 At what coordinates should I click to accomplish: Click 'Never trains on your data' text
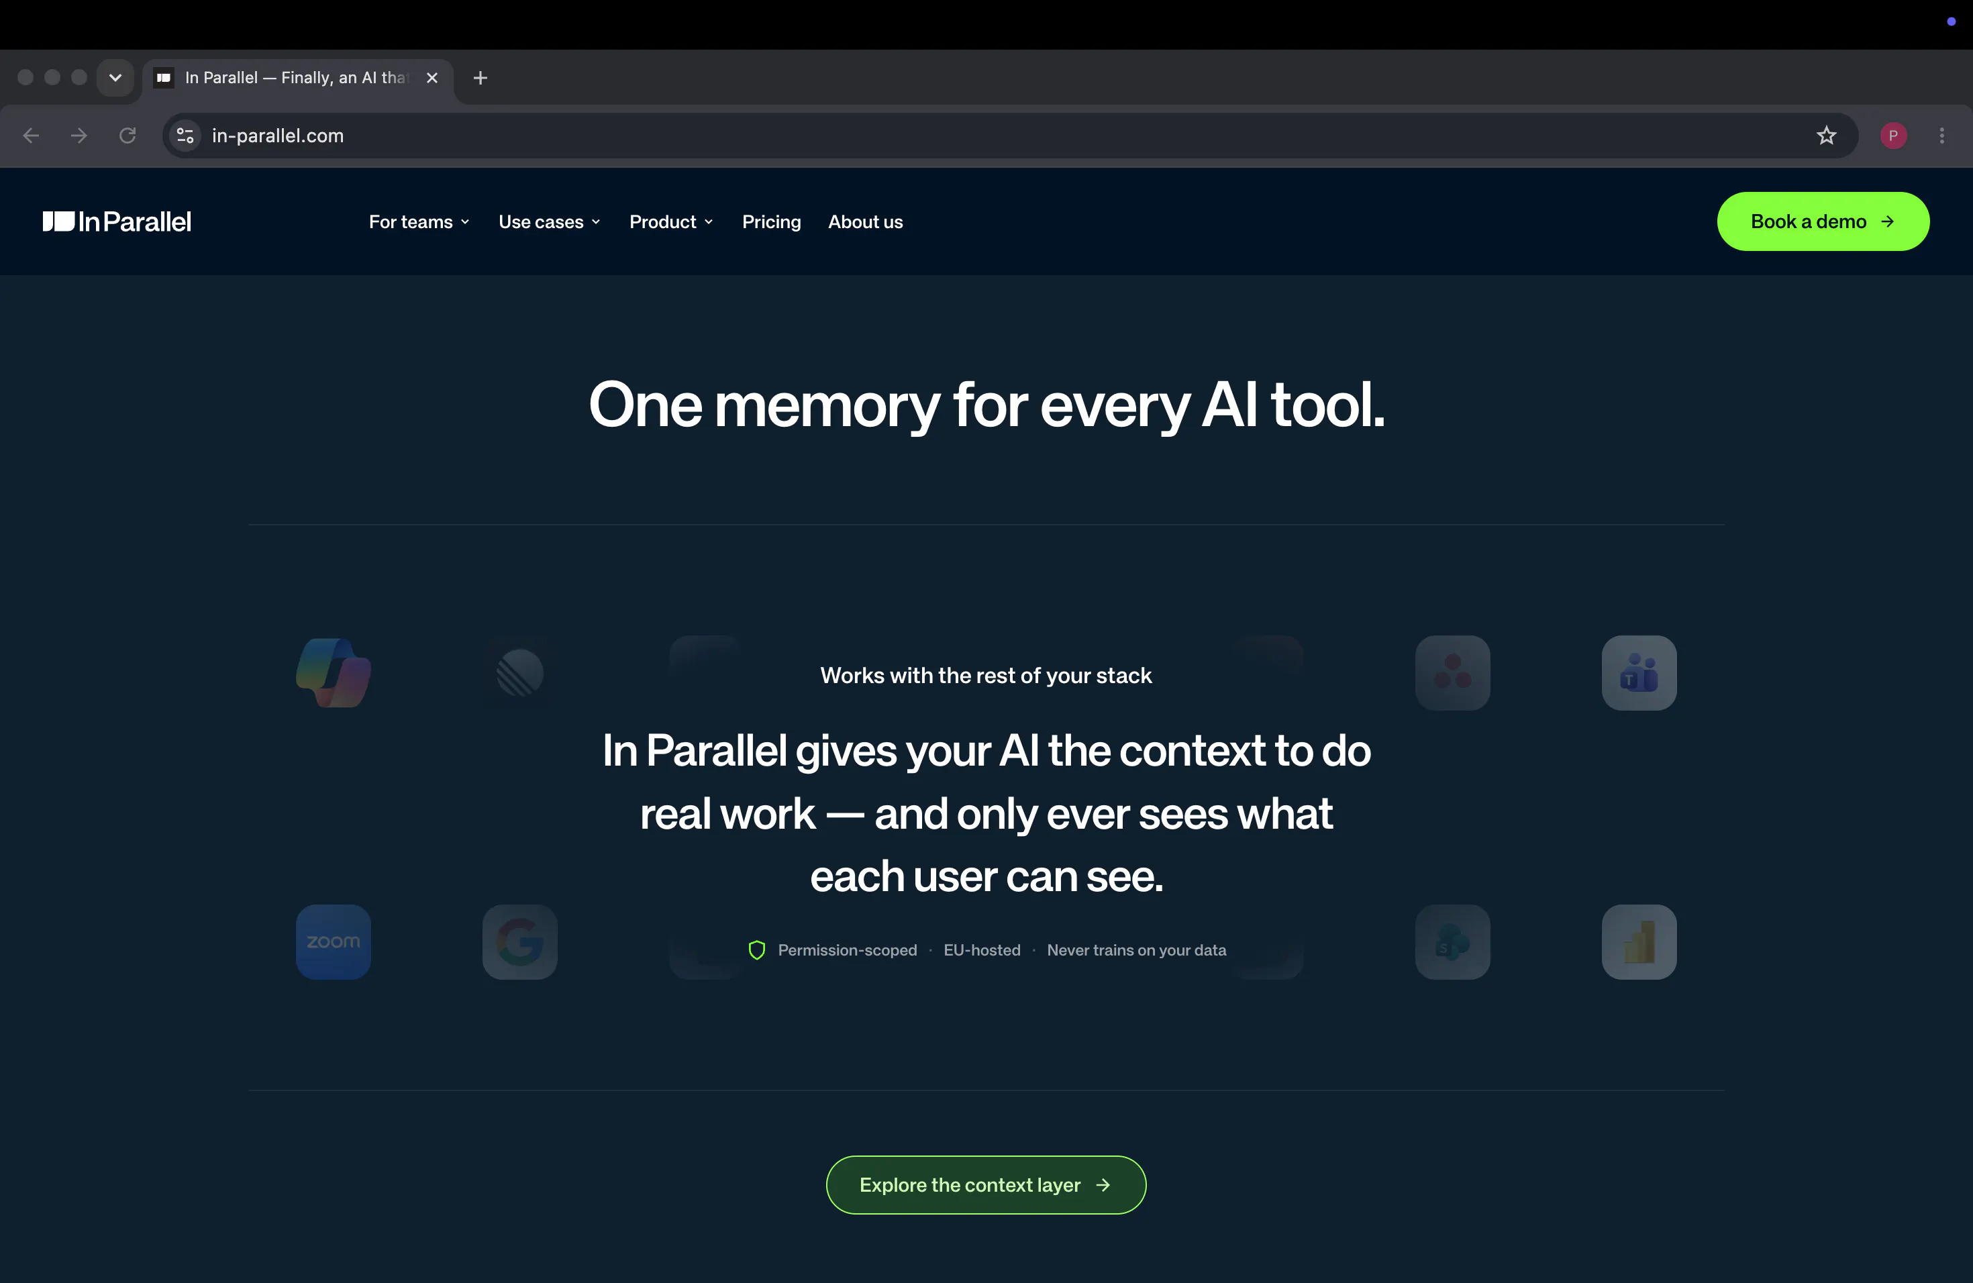[x=1137, y=950]
